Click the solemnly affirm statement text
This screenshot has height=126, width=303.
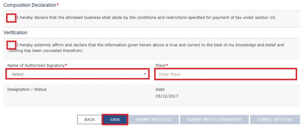[x=146, y=48]
